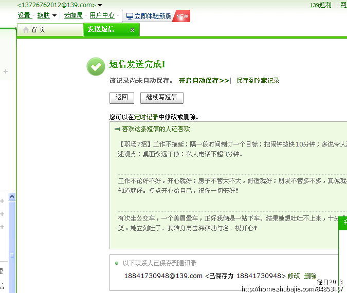
Task: Go to 用户中心 user center
Action: pos(102,15)
